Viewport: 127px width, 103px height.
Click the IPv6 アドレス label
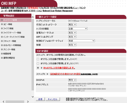[42, 85]
